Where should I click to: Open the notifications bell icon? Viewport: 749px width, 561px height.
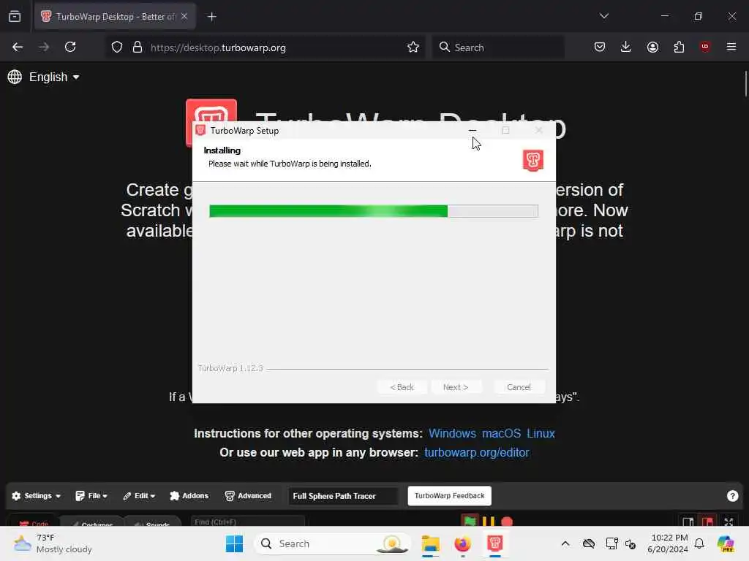(x=699, y=543)
